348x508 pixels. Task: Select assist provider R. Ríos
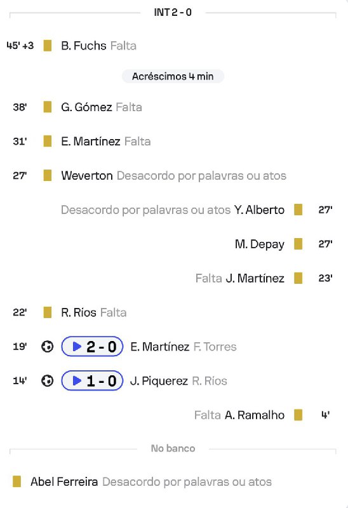pyautogui.click(x=210, y=381)
